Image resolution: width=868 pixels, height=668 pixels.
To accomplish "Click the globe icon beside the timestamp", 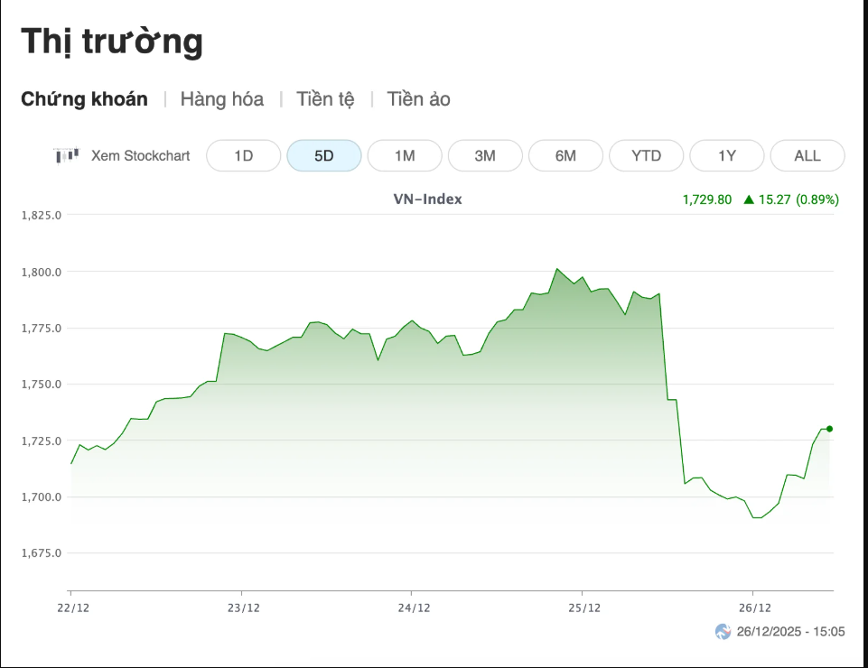I will (723, 631).
